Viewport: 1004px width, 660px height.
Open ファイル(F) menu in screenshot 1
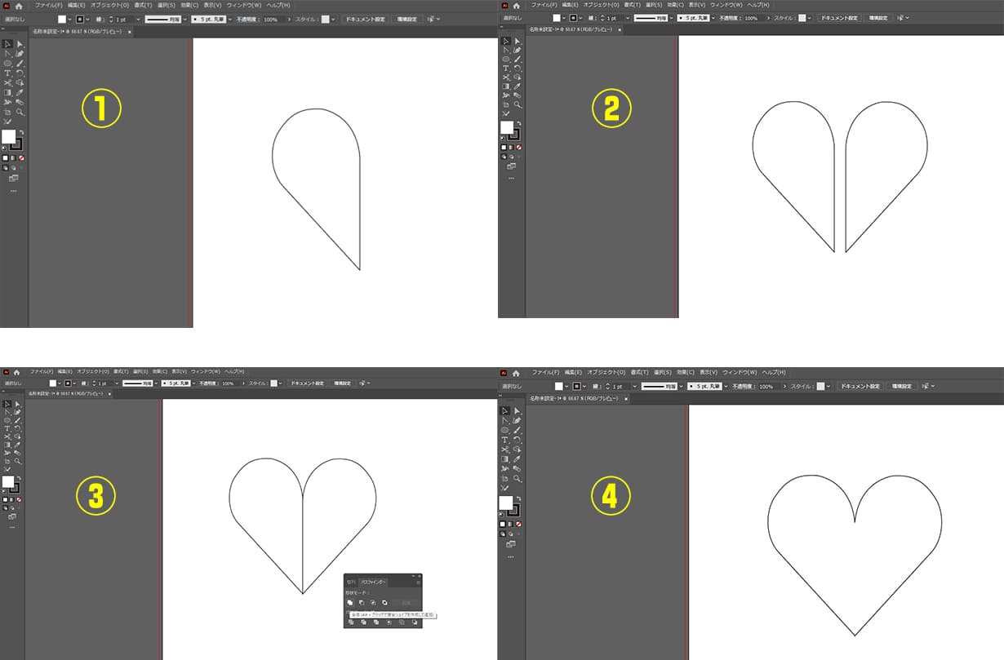pyautogui.click(x=48, y=5)
